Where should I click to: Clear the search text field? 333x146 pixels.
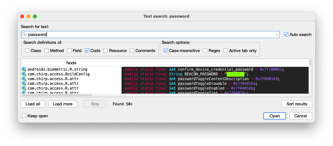point(276,35)
